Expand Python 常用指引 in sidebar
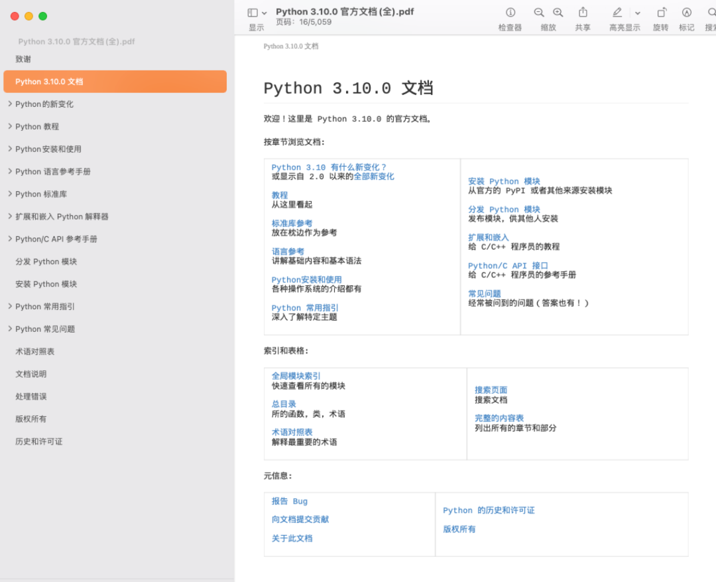The height and width of the screenshot is (582, 716). pos(10,307)
